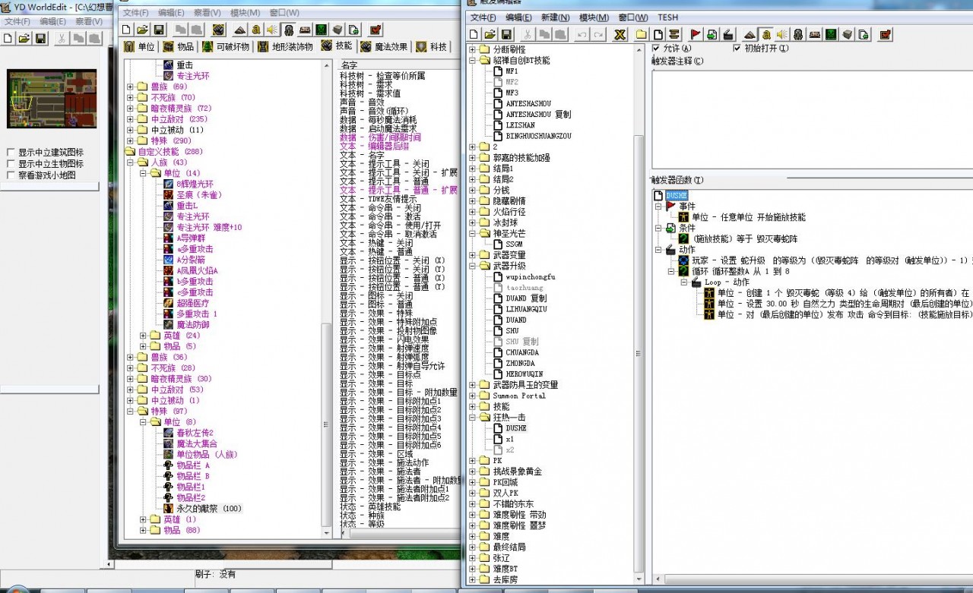
Task: Select ability 永久的献祭 (100)
Action: 209,509
